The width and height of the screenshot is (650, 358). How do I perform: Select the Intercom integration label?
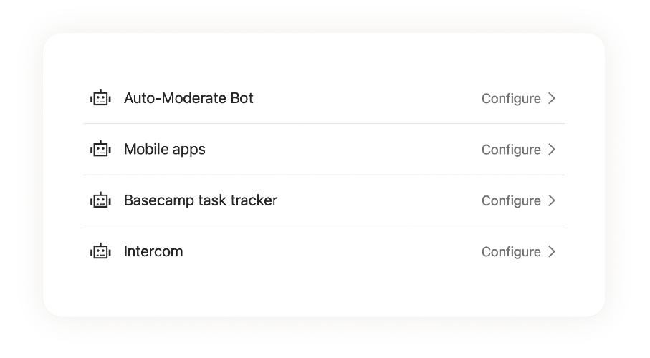(153, 251)
